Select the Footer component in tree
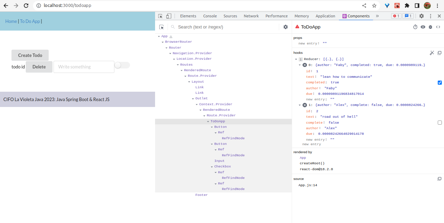Viewport: 444px width, 223px height. pyautogui.click(x=201, y=195)
